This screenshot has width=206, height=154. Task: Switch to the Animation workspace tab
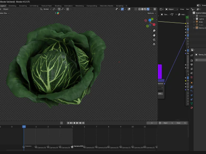tap(68, 6)
